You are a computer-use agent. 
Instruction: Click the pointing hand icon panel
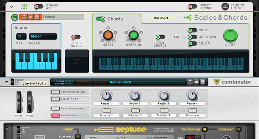click(77, 61)
